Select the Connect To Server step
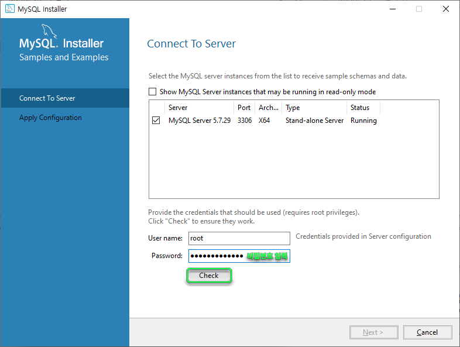Screen dimensions: 460x347 pyautogui.click(x=65, y=98)
